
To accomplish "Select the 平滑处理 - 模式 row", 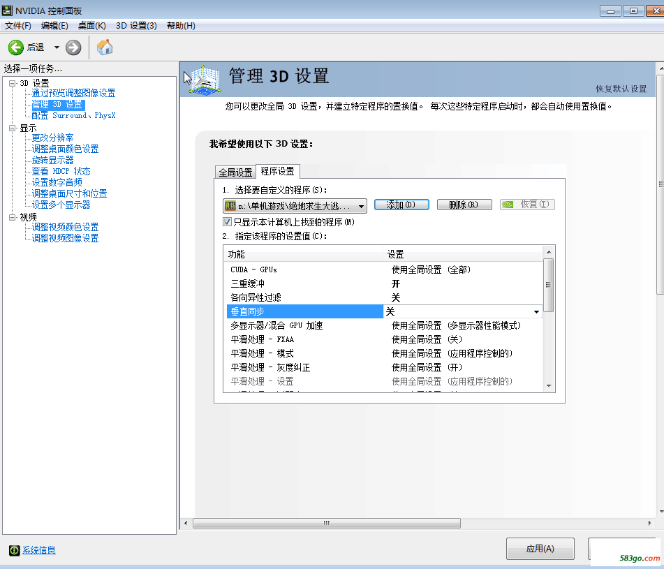I will (x=384, y=353).
